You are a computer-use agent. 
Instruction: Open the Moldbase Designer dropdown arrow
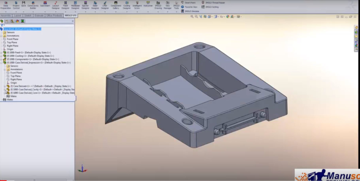(75, 12)
